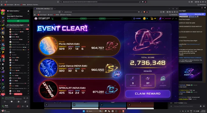Open the Activities grid icon in voice panel
The width and height of the screenshot is (207, 113).
[19, 101]
